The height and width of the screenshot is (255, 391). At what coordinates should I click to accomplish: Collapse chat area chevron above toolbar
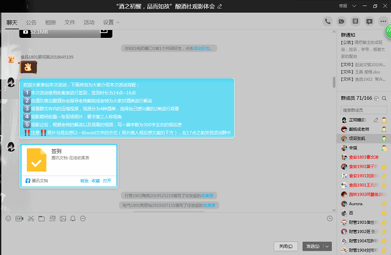point(334,210)
